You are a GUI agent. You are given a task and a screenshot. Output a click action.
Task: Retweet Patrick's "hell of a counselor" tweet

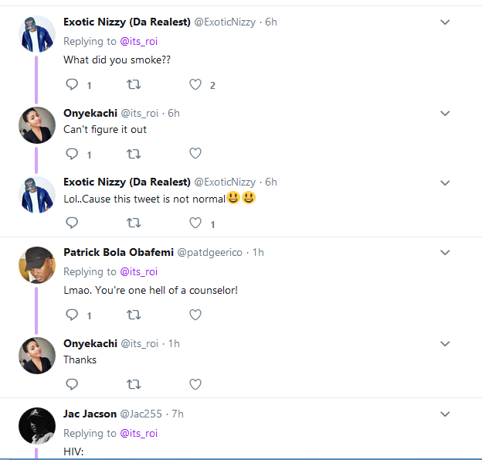[x=134, y=315]
